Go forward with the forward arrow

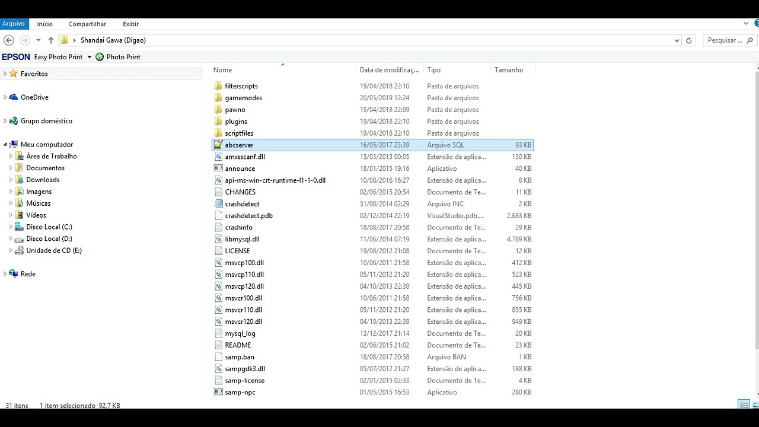[x=24, y=40]
